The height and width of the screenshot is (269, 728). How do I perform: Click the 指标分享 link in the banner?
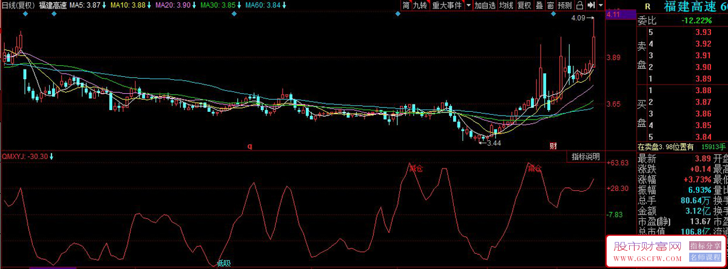(x=704, y=246)
